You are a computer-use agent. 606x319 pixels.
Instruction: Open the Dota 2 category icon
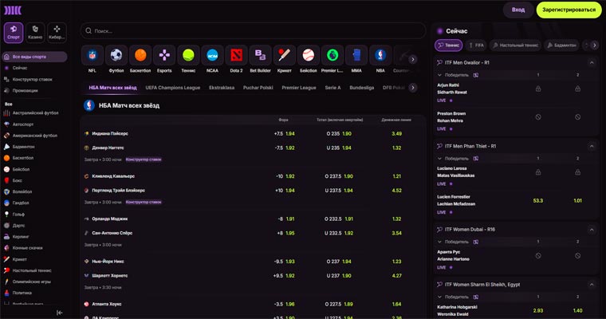[235, 56]
